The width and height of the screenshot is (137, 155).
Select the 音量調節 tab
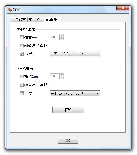pyautogui.click(x=52, y=19)
